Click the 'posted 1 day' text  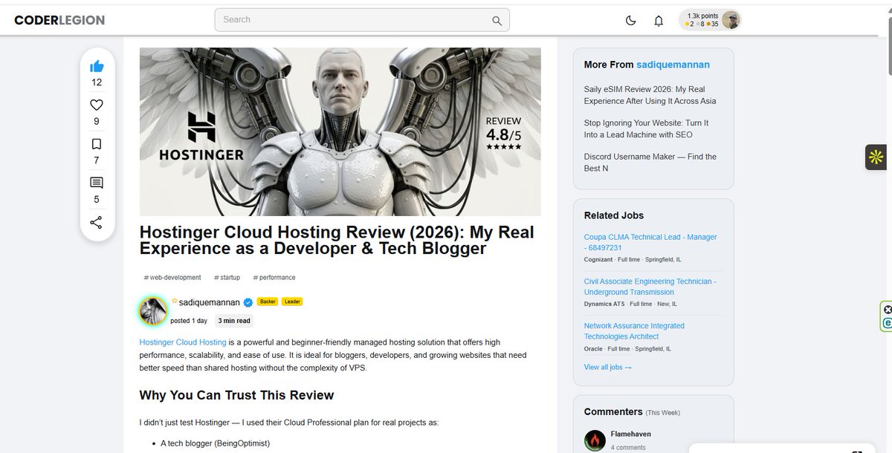189,321
